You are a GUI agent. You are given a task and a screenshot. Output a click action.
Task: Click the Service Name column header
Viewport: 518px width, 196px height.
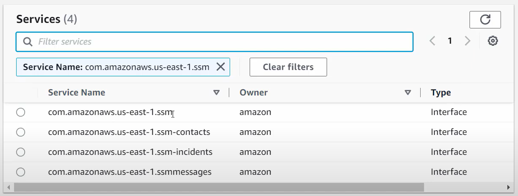tap(77, 92)
